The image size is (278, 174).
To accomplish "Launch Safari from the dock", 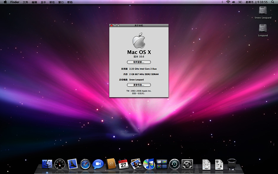I will pyautogui.click(x=85, y=164).
